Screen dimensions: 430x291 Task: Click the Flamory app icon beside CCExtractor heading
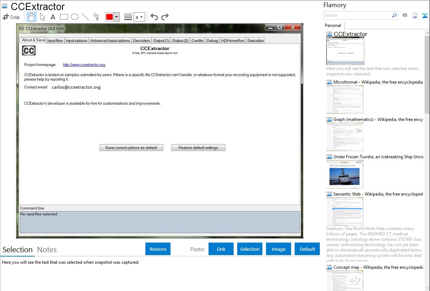pyautogui.click(x=4, y=6)
